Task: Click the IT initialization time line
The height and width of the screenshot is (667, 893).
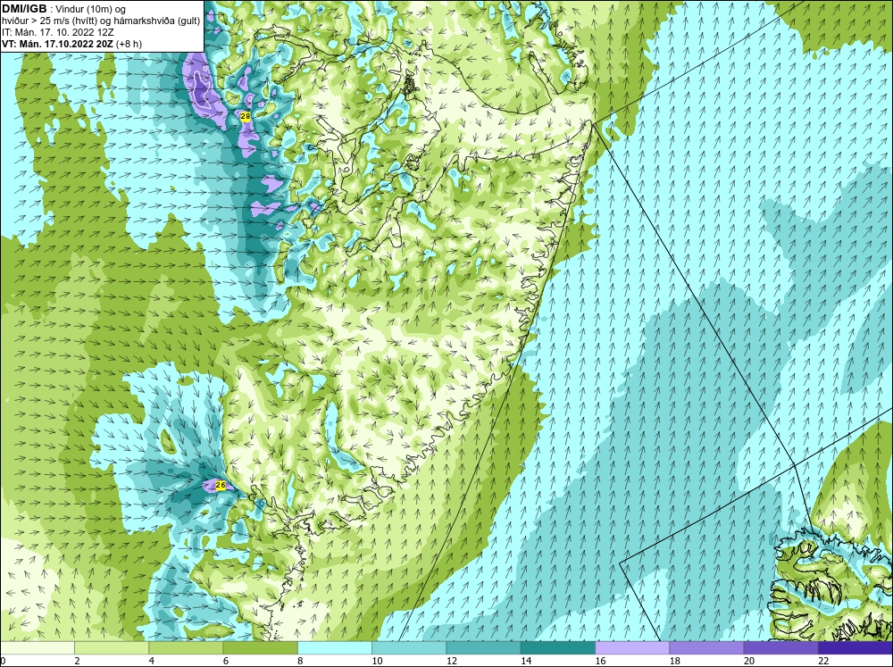Action: pyautogui.click(x=58, y=32)
